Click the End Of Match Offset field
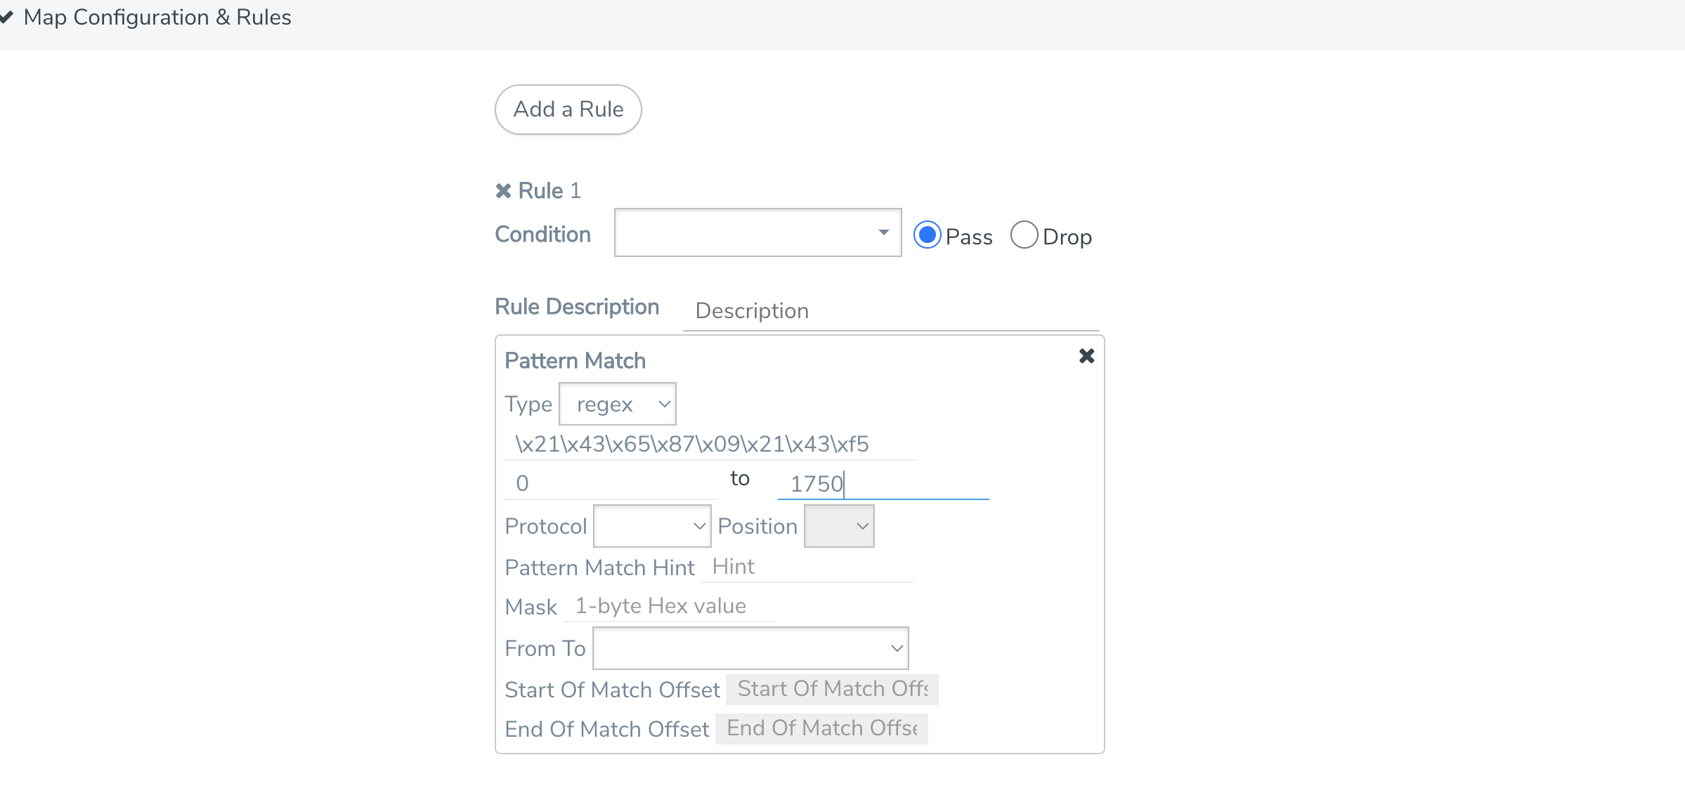 coord(822,728)
